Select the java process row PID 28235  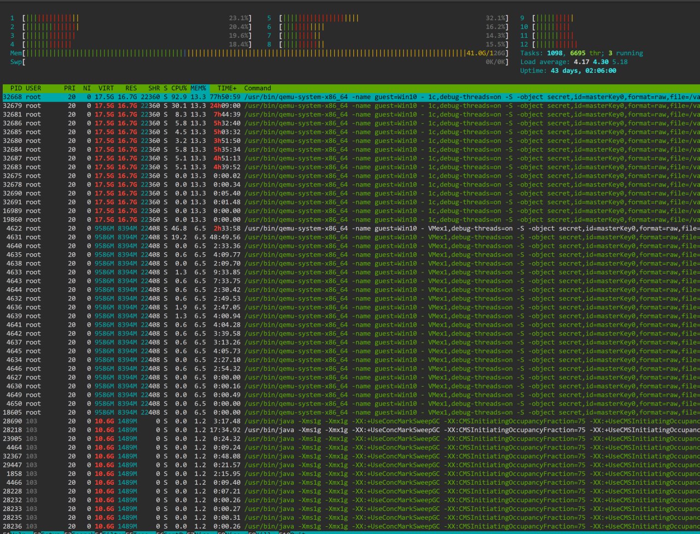(x=350, y=517)
